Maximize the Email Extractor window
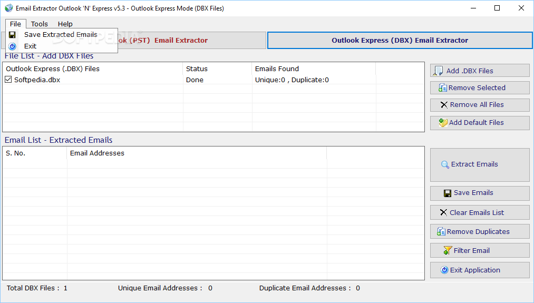The image size is (534, 303). tap(497, 8)
